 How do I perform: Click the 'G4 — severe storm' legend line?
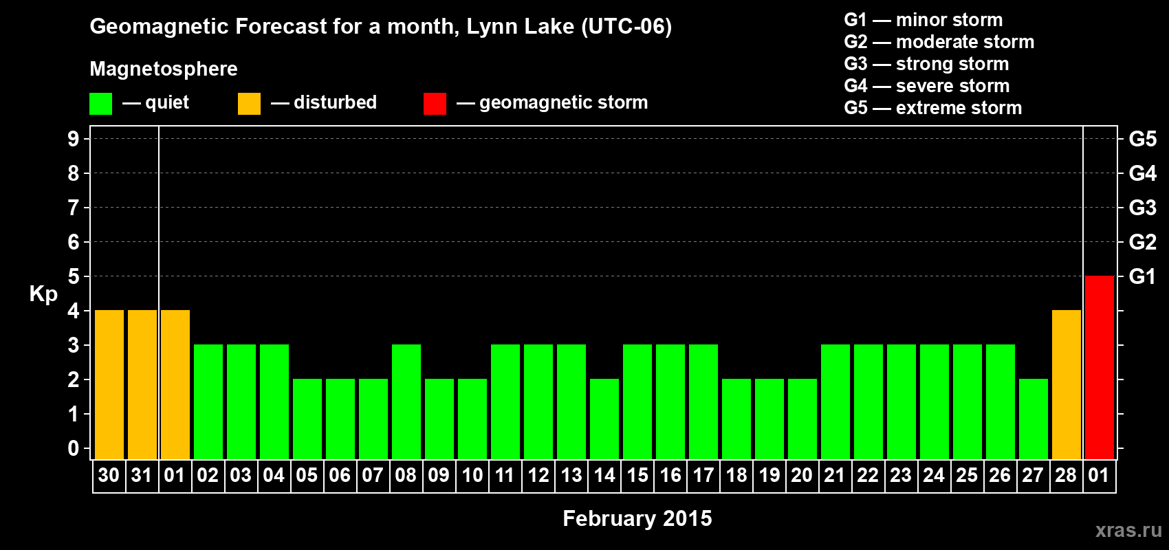pyautogui.click(x=927, y=86)
